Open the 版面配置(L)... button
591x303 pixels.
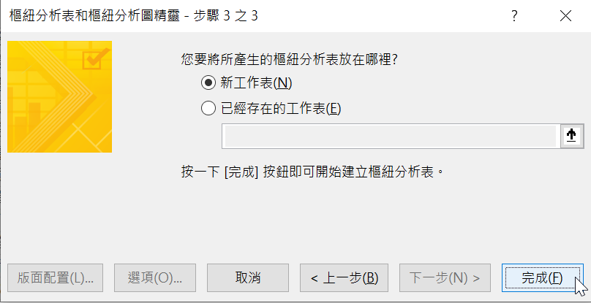point(55,277)
